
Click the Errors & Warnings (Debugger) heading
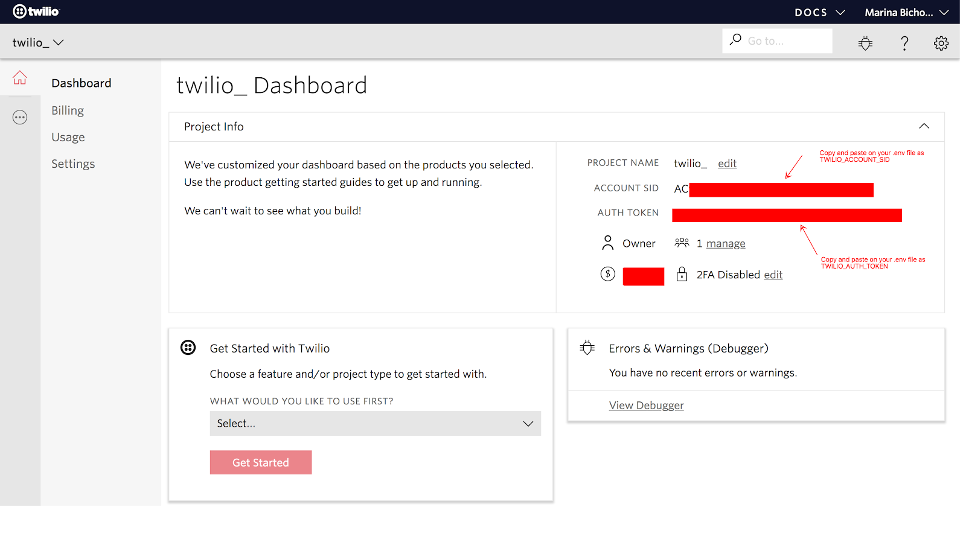click(x=688, y=349)
